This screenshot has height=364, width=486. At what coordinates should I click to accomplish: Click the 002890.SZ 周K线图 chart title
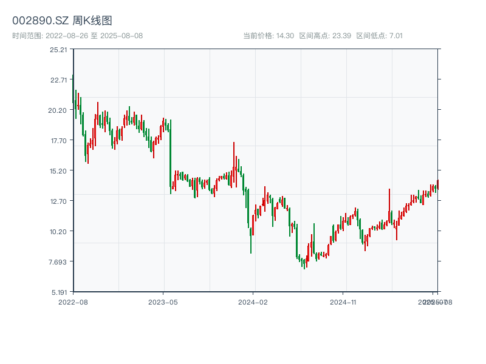tap(62, 21)
